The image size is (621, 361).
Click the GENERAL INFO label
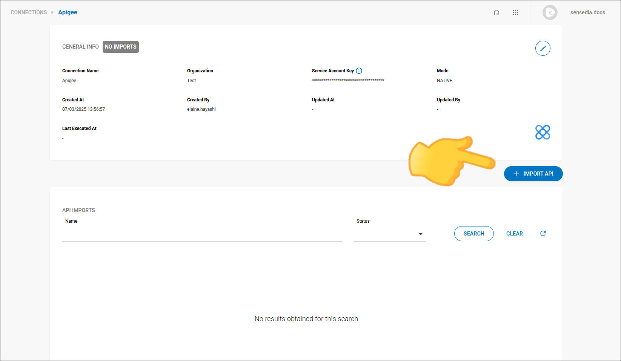click(80, 47)
